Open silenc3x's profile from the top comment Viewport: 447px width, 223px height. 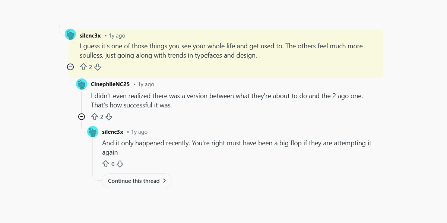point(90,35)
